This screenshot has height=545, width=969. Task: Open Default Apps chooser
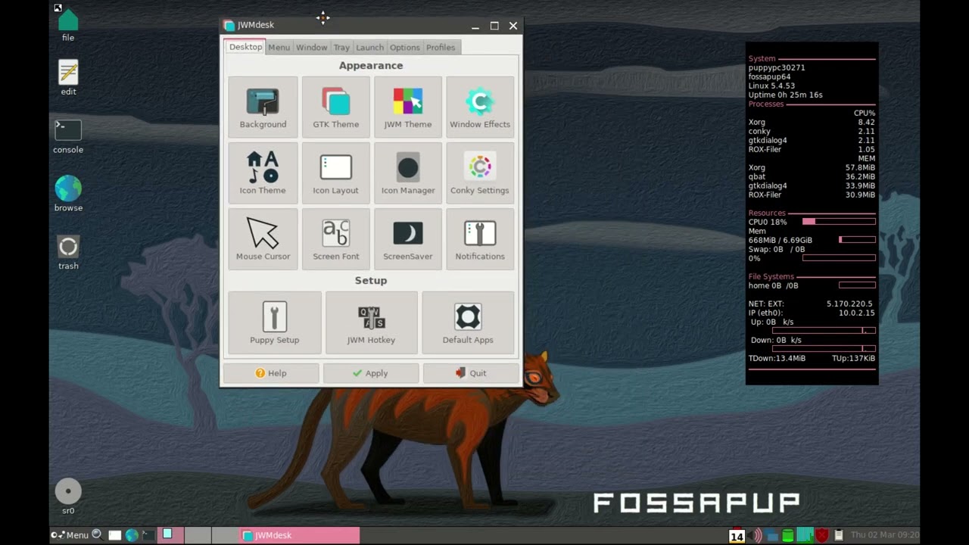(x=468, y=322)
